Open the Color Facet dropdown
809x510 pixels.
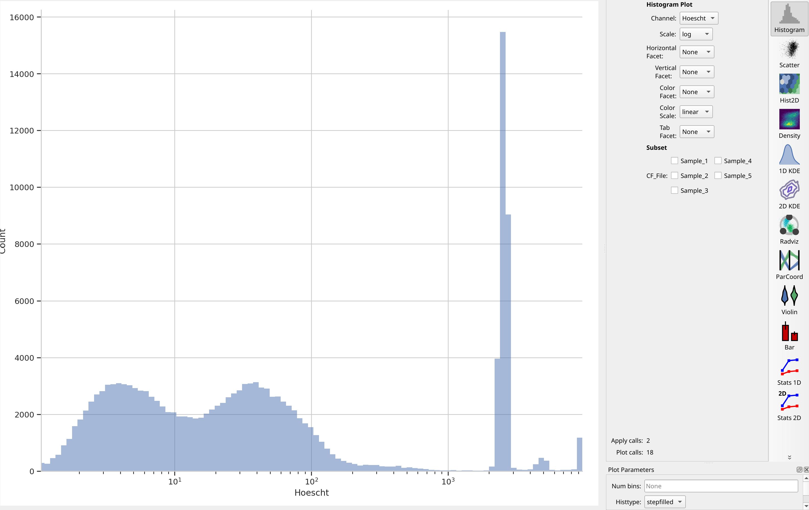pyautogui.click(x=697, y=92)
